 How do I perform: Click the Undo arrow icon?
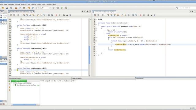(29, 8)
